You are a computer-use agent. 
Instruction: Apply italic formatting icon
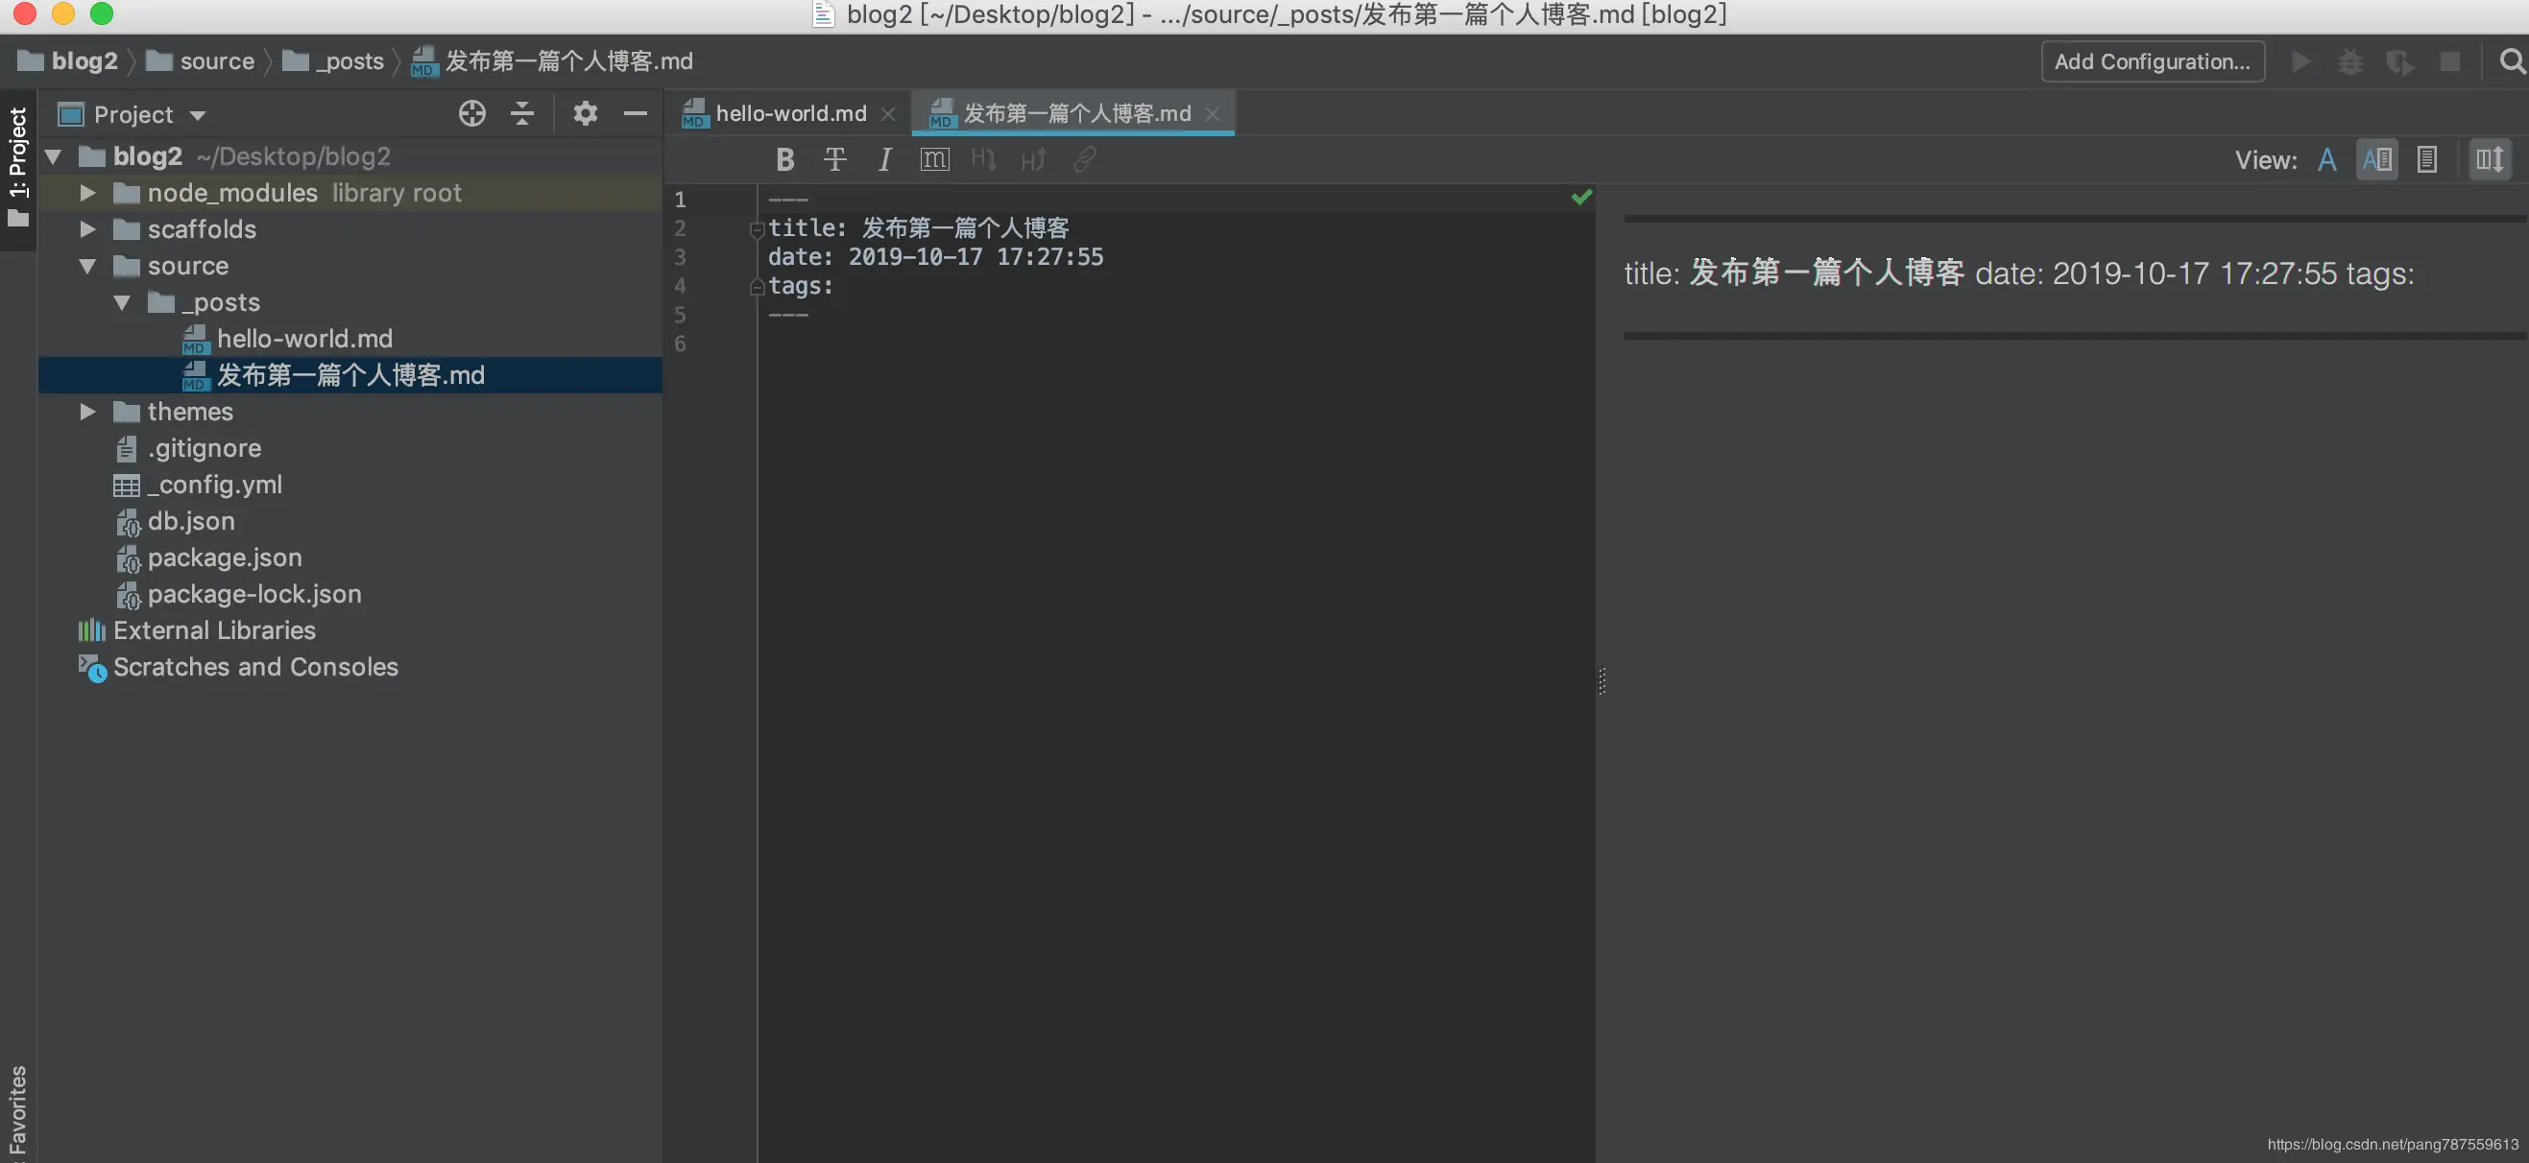883,159
